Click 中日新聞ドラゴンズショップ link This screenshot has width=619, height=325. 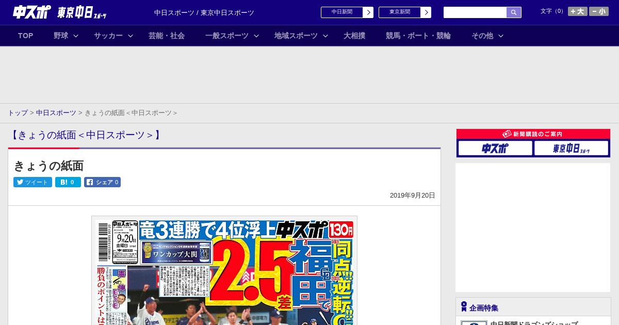pos(534,323)
